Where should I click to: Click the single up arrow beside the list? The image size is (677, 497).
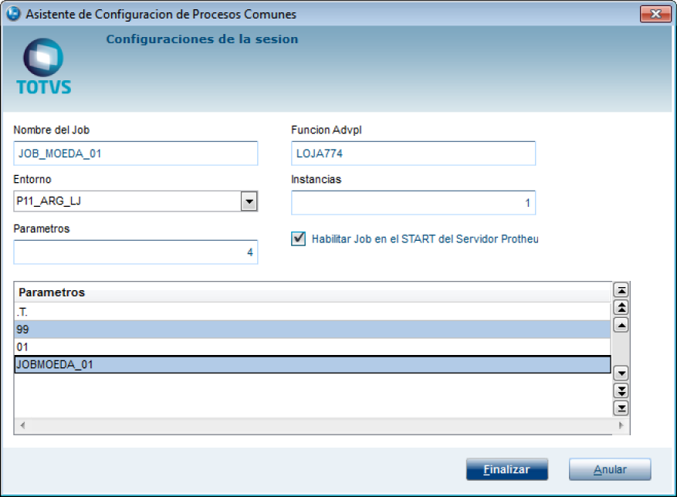[620, 324]
